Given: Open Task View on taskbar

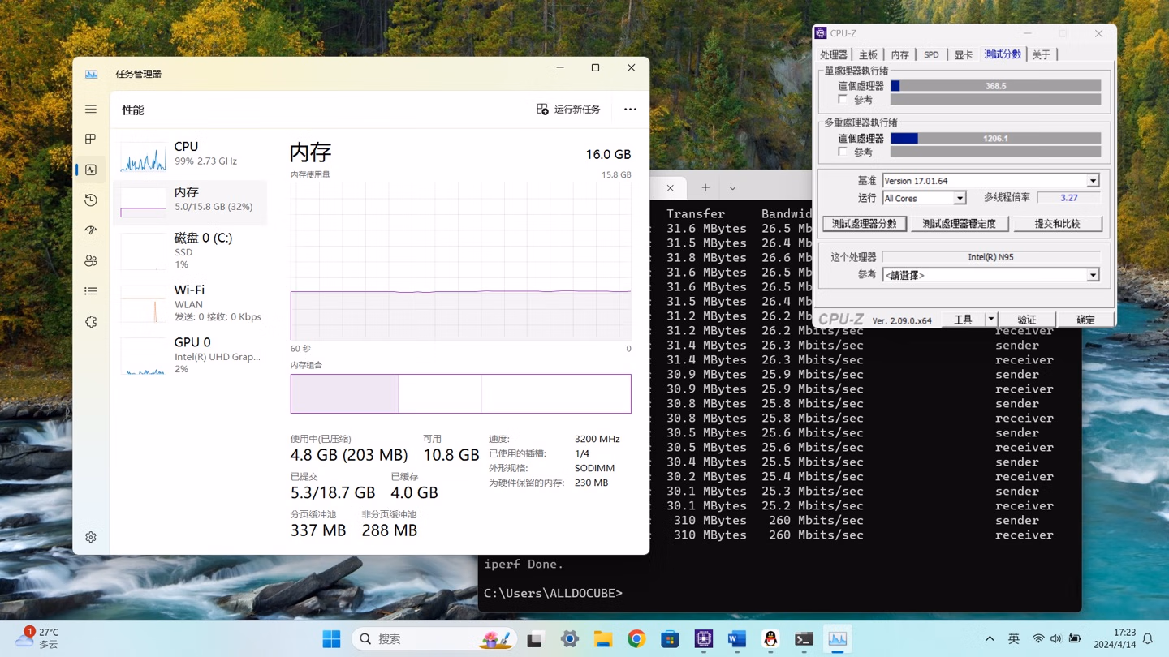Looking at the screenshot, I should tap(534, 639).
